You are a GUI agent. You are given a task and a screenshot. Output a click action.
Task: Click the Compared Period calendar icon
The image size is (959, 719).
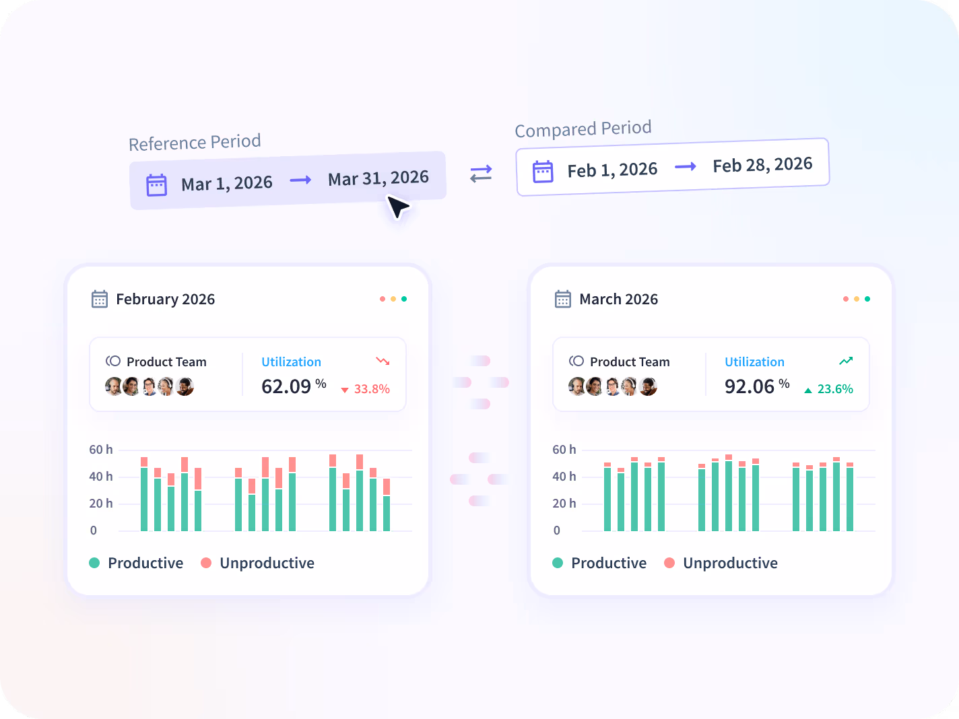[x=543, y=172]
